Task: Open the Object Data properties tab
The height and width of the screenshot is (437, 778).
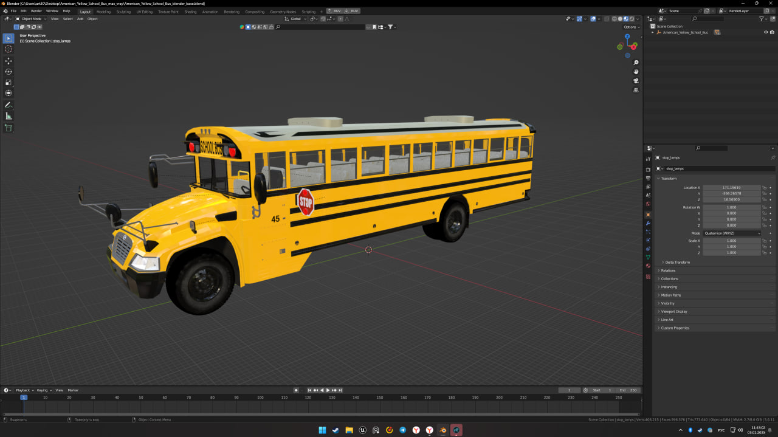Action: point(648,257)
